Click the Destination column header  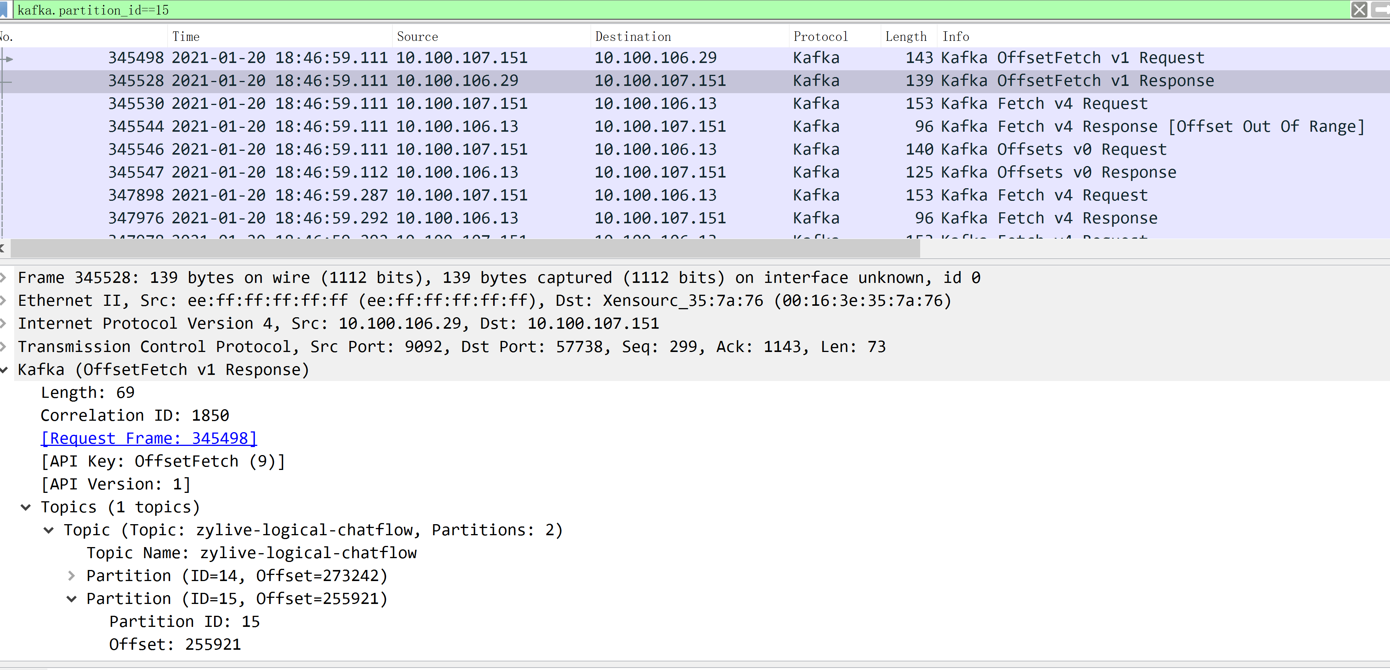[633, 37]
